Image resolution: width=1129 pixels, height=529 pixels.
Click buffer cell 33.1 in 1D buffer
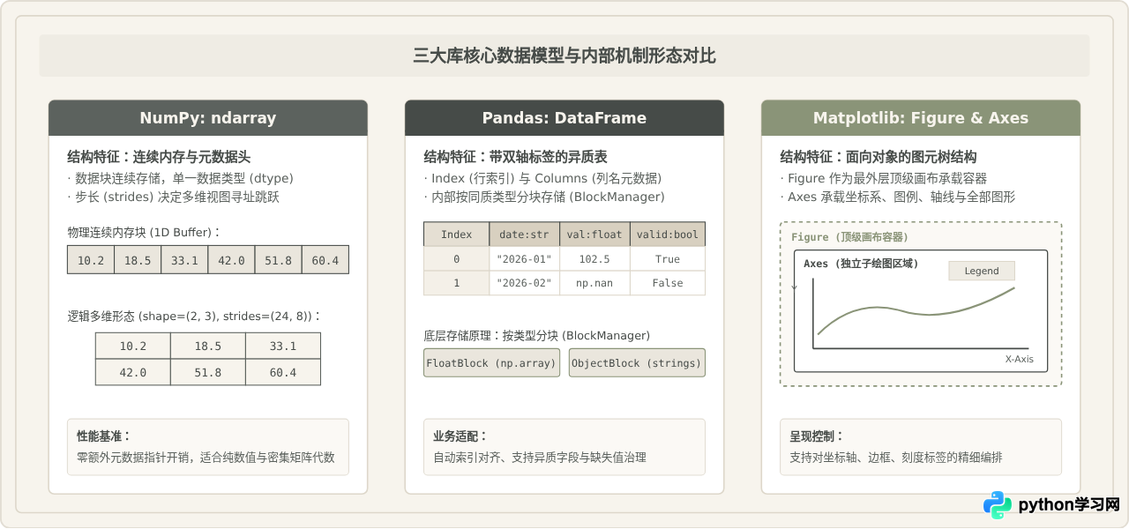tap(184, 260)
